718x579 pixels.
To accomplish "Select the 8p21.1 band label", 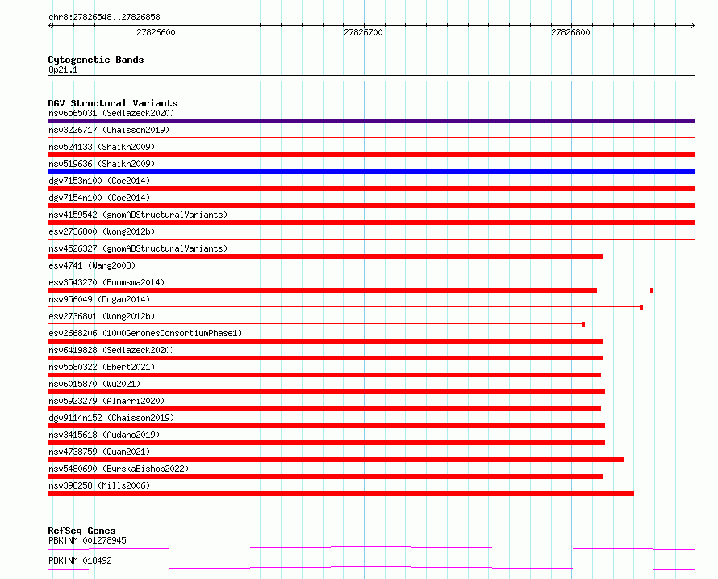I will tap(63, 69).
